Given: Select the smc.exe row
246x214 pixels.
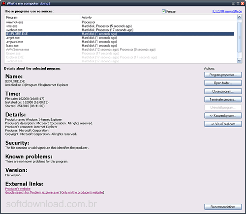Looking at the screenshot, I should pos(120,26).
